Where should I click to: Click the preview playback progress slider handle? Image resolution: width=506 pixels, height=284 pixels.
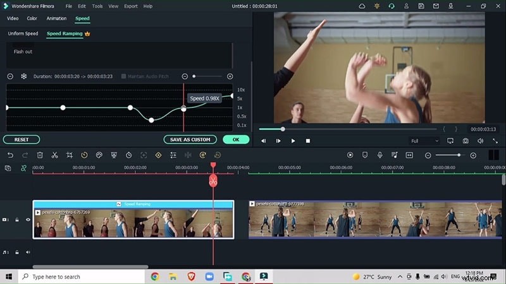click(283, 129)
